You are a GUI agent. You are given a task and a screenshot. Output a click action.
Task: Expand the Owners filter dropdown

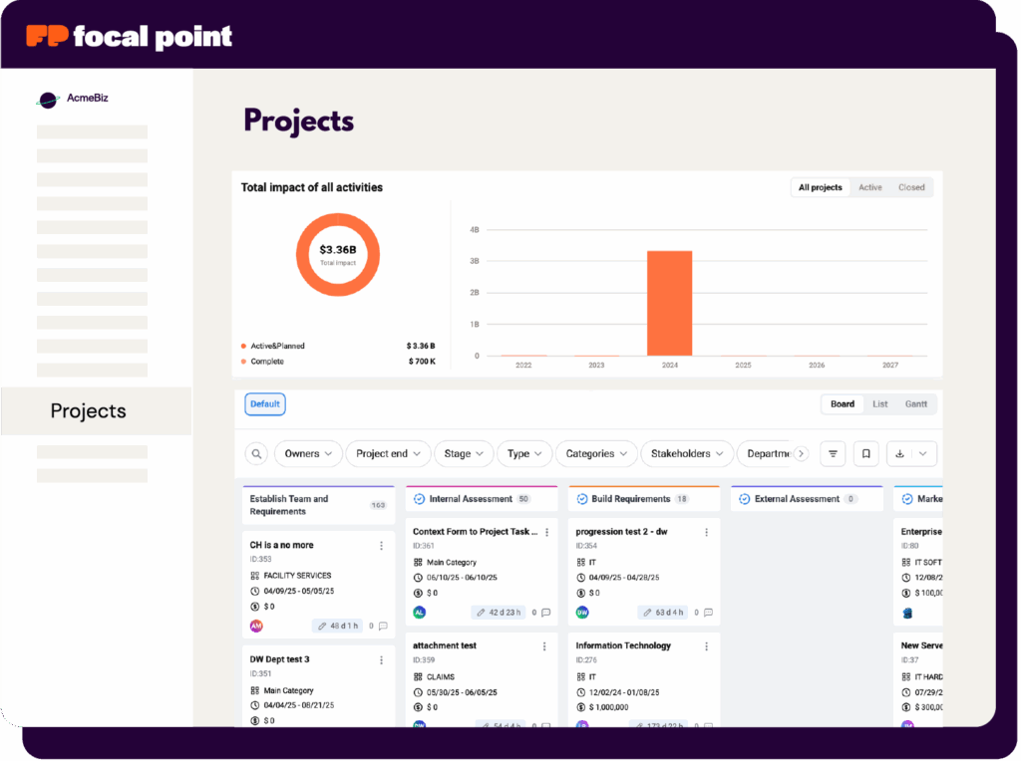click(308, 454)
